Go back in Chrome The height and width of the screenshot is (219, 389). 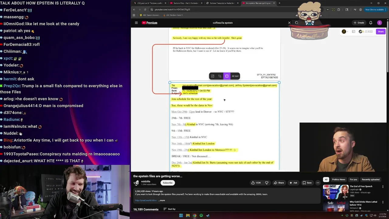[x=134, y=9]
